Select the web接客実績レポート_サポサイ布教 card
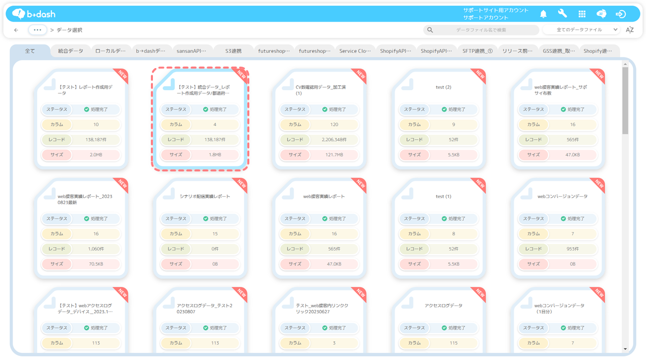 tap(559, 118)
